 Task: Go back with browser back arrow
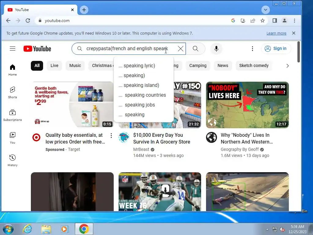coord(8,21)
